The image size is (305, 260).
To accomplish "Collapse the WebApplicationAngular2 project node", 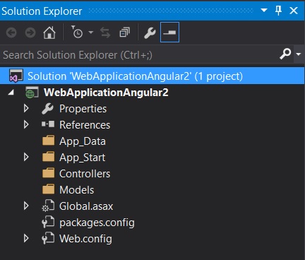I will tap(11, 93).
